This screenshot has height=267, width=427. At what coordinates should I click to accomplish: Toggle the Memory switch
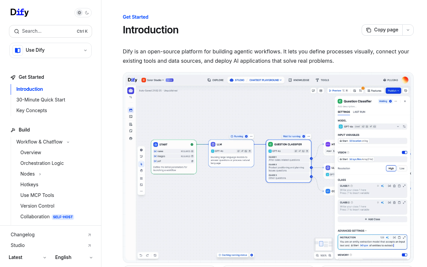(x=404, y=255)
